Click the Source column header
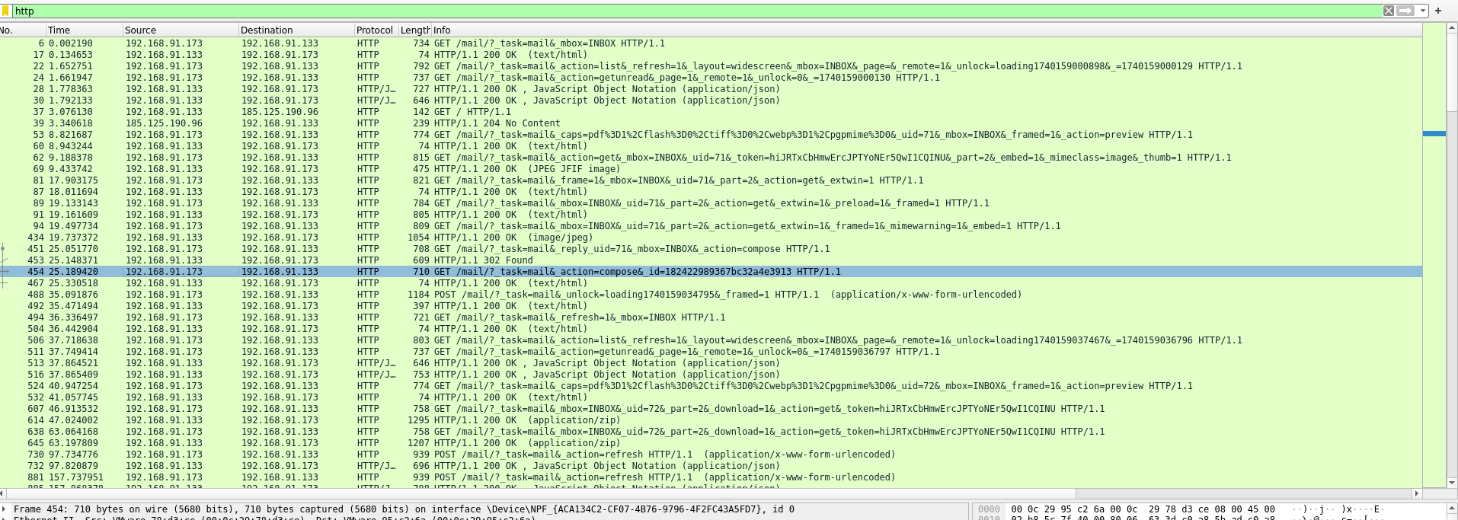 181,30
